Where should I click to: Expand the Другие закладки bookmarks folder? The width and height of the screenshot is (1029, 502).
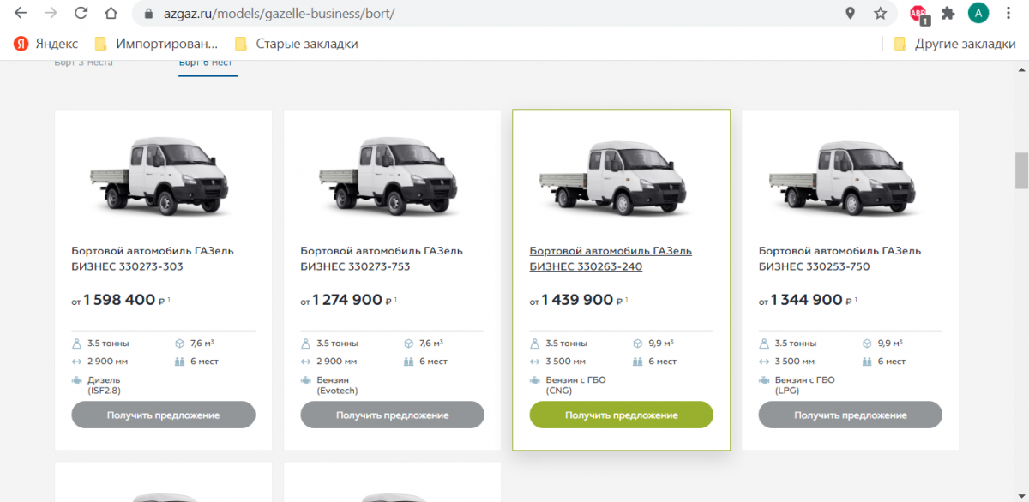[x=954, y=44]
